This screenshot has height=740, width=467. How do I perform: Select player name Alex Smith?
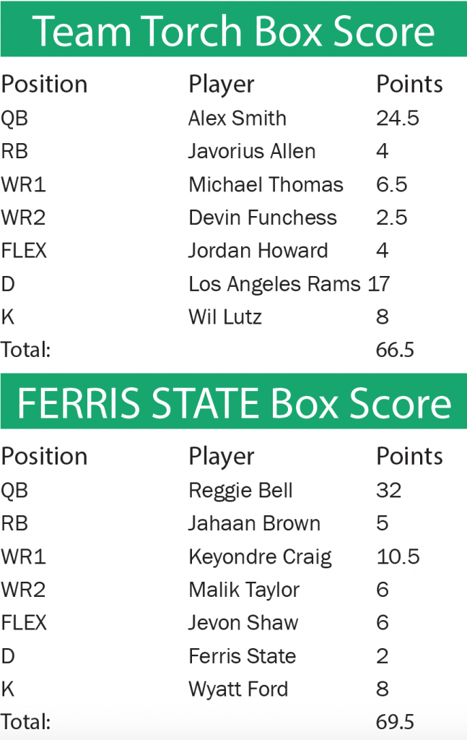coord(237,119)
